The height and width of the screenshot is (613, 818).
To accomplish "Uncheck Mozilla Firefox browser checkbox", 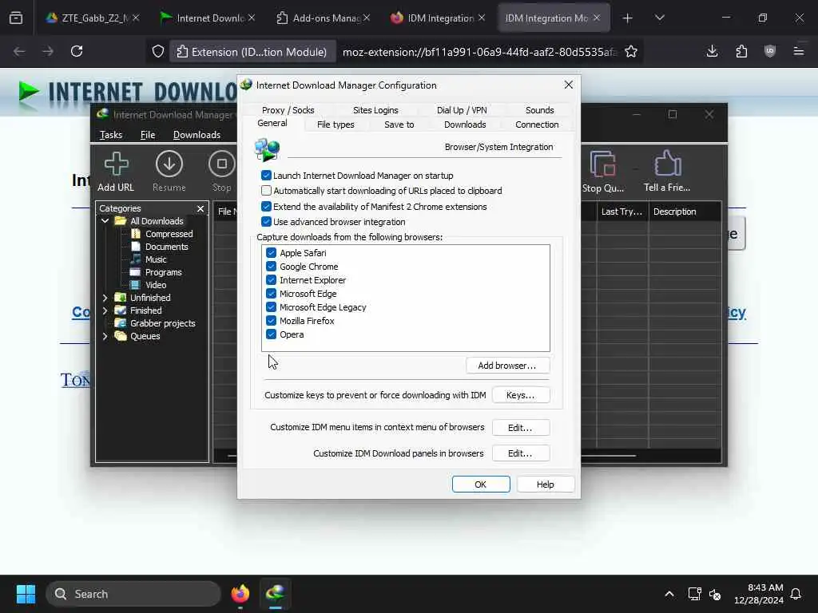I will [272, 321].
